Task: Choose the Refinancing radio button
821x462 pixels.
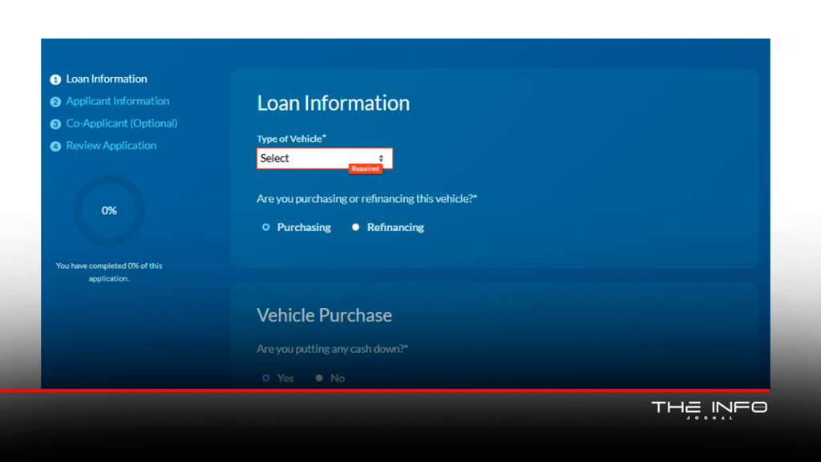Action: (356, 228)
